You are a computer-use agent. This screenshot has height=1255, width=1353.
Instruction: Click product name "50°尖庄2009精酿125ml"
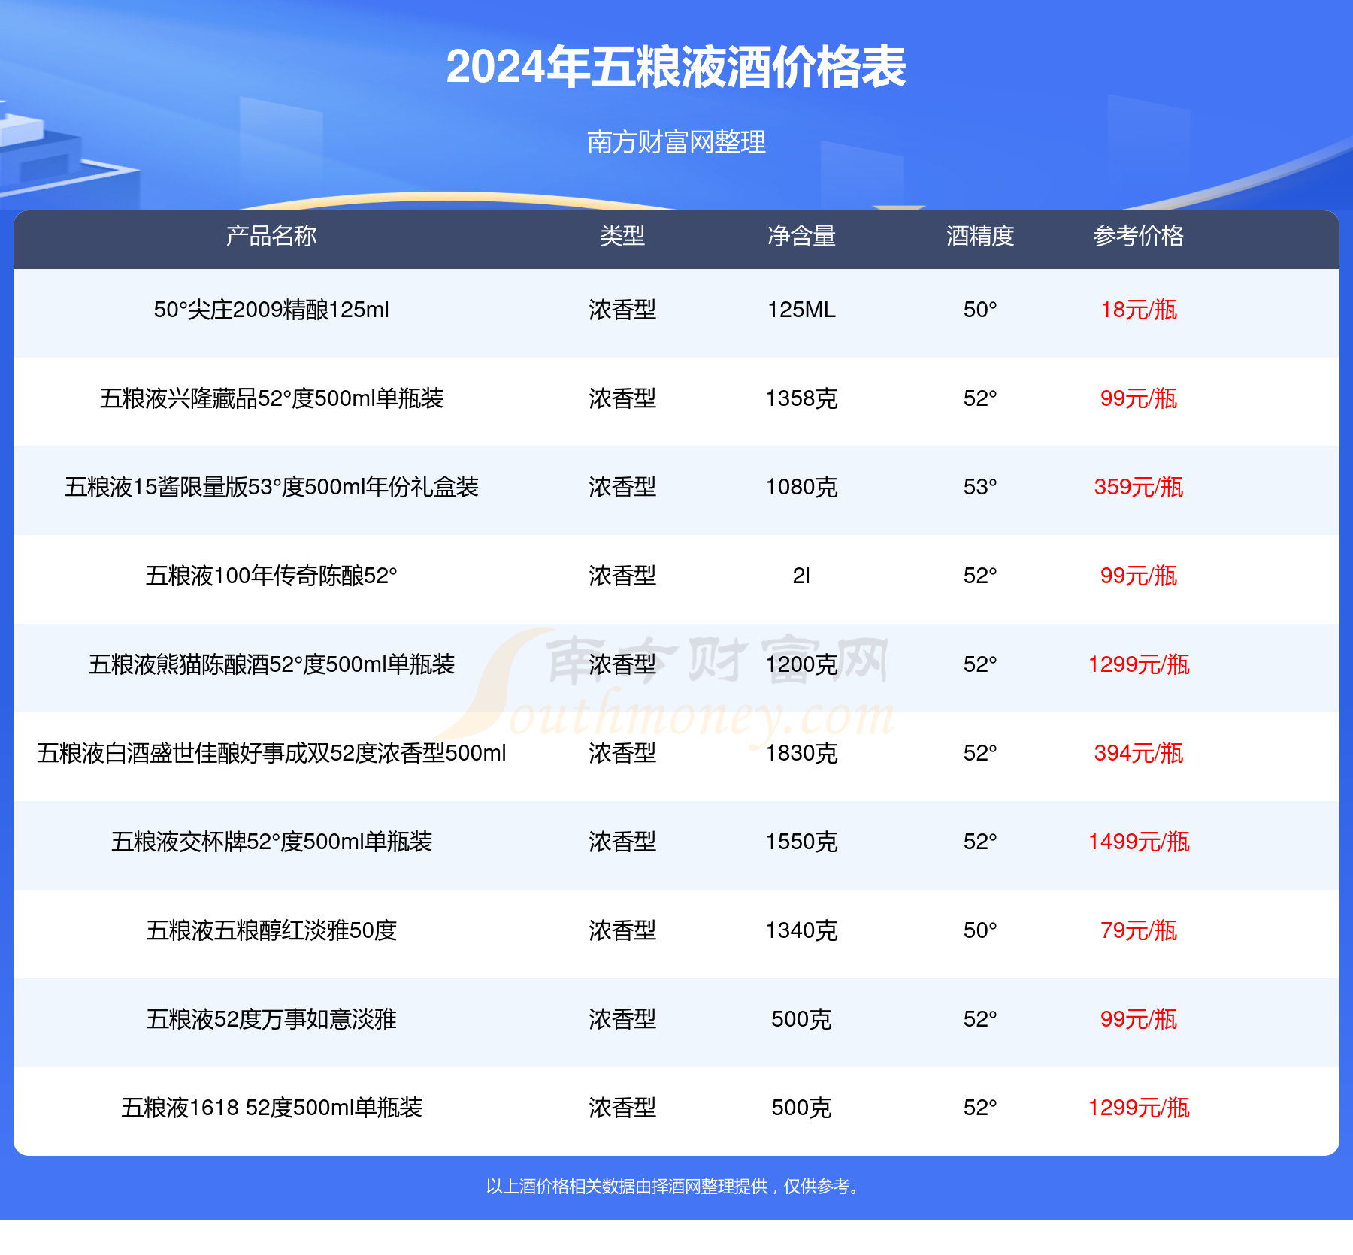[x=271, y=310]
